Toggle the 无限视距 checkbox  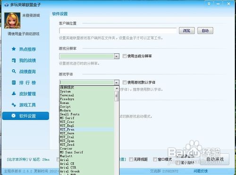click(x=131, y=159)
